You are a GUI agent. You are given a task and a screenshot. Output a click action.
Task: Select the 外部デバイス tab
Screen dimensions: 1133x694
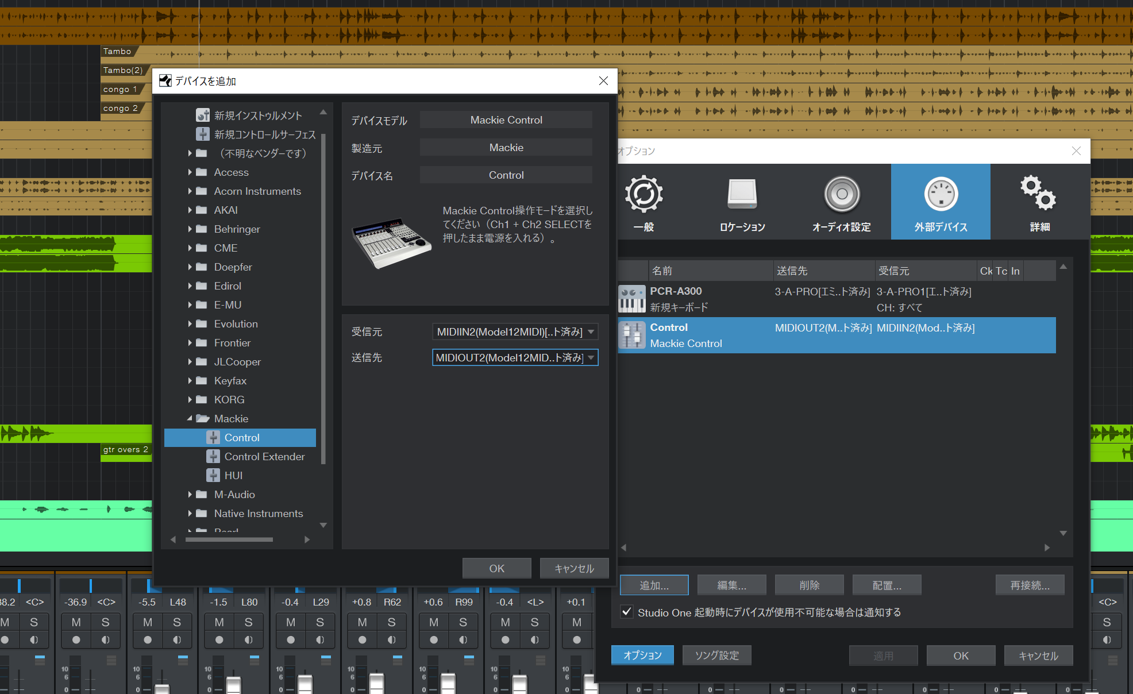point(941,202)
